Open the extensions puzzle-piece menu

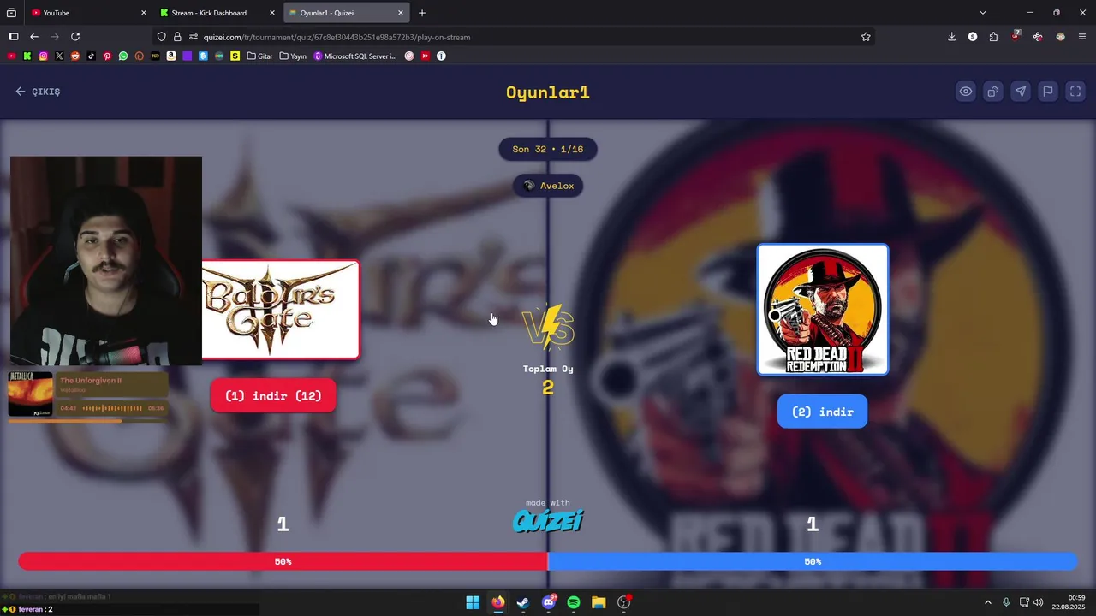[993, 37]
